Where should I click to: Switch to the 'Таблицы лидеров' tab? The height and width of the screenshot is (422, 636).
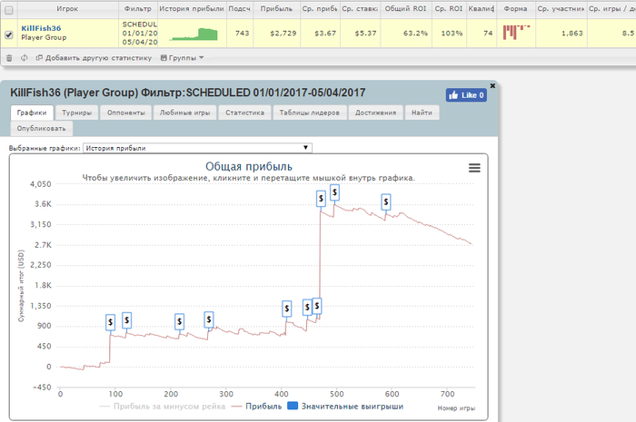pos(310,113)
